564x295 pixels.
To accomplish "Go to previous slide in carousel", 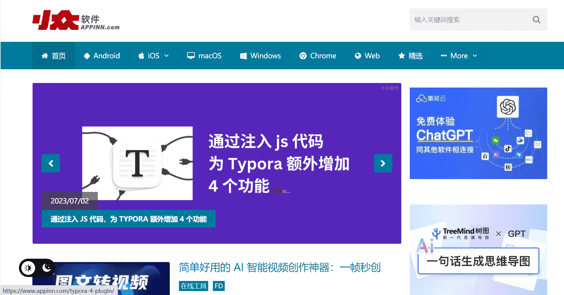I will (x=51, y=164).
